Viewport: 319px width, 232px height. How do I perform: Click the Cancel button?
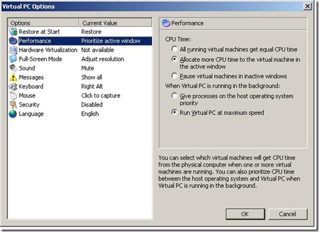pyautogui.click(x=288, y=214)
